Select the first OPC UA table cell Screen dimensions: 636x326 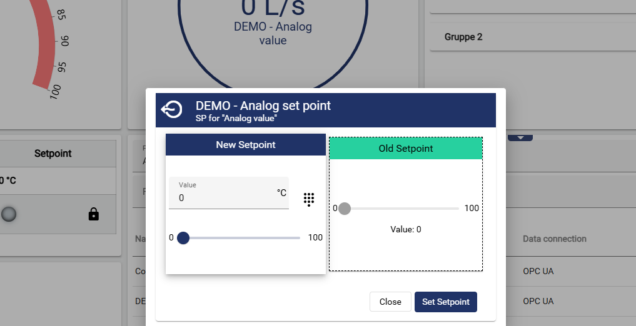pos(538,272)
